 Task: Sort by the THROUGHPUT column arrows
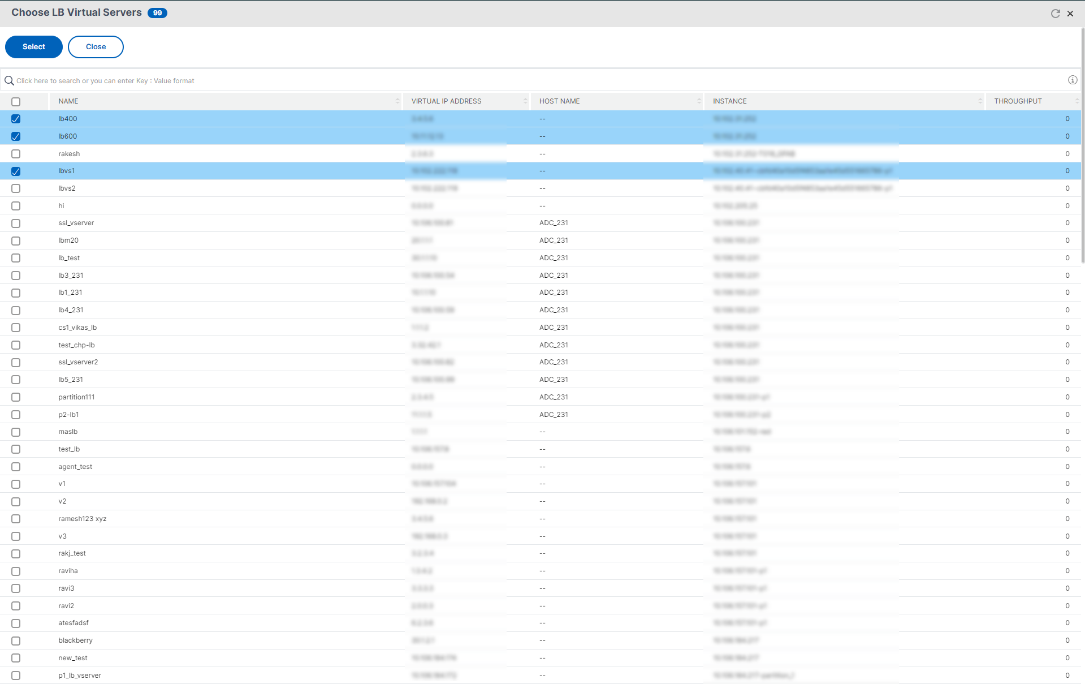tap(1077, 101)
